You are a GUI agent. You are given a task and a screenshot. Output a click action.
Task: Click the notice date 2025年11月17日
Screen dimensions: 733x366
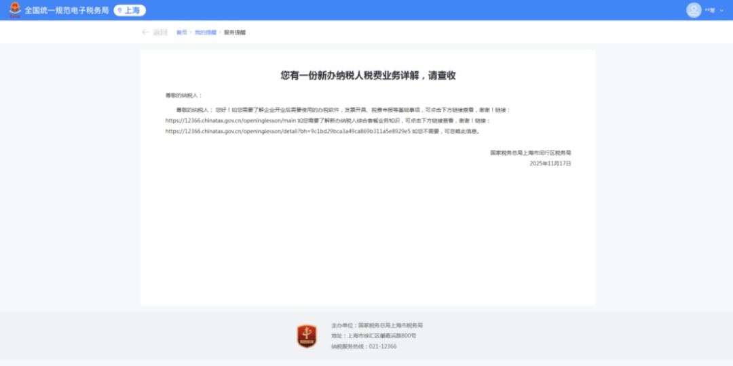coord(550,164)
